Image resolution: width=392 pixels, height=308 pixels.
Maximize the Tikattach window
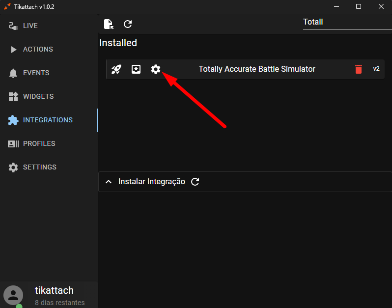359,6
